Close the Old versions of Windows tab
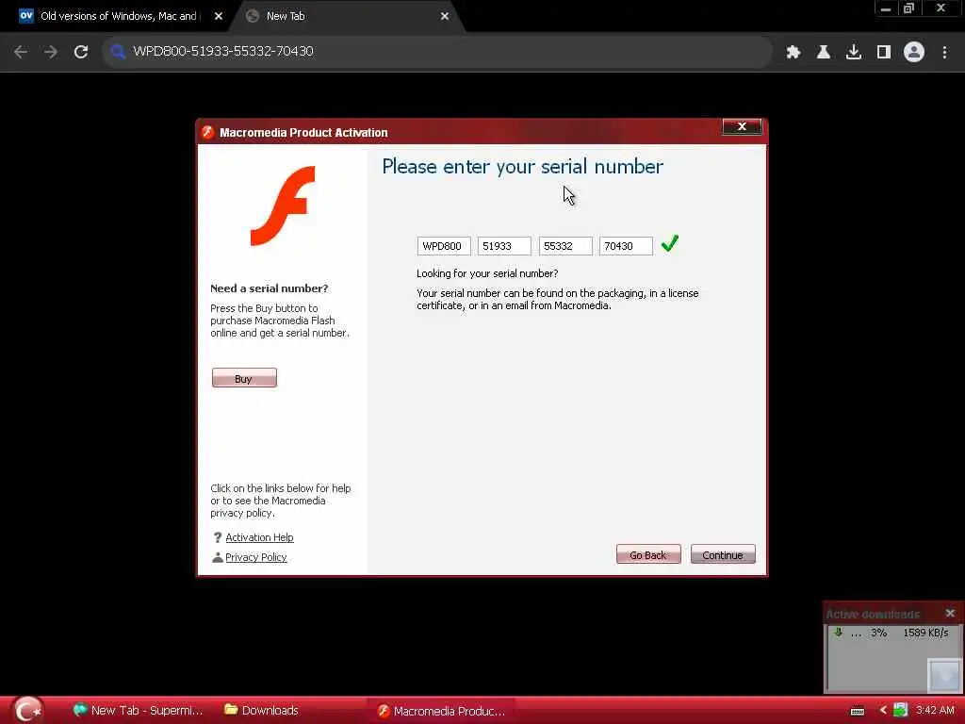Image resolution: width=965 pixels, height=724 pixels. coord(219,17)
